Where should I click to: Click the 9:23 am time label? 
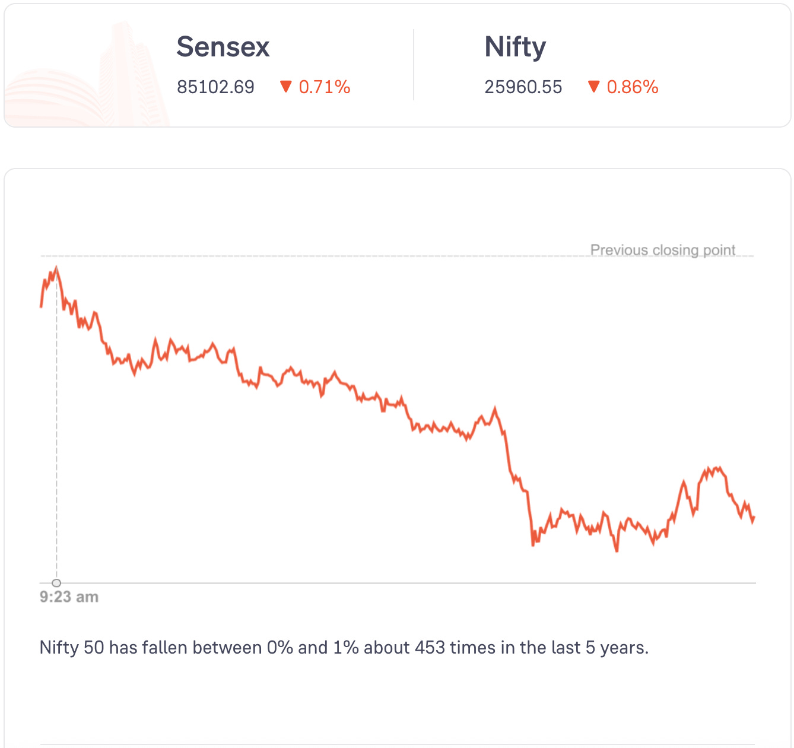(x=69, y=597)
